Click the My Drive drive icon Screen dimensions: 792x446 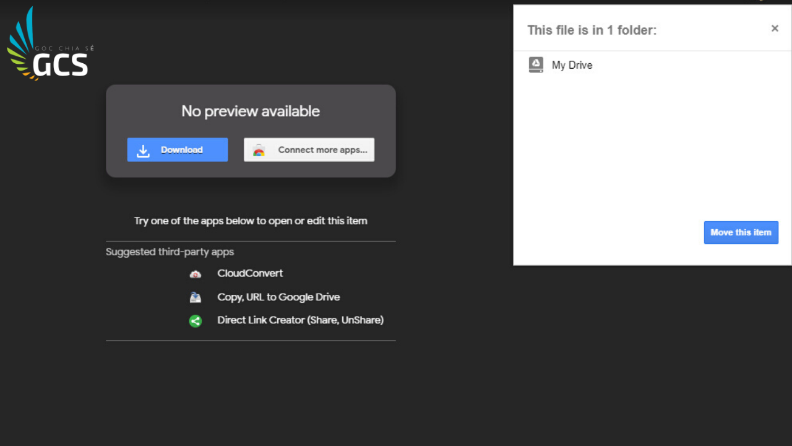536,65
